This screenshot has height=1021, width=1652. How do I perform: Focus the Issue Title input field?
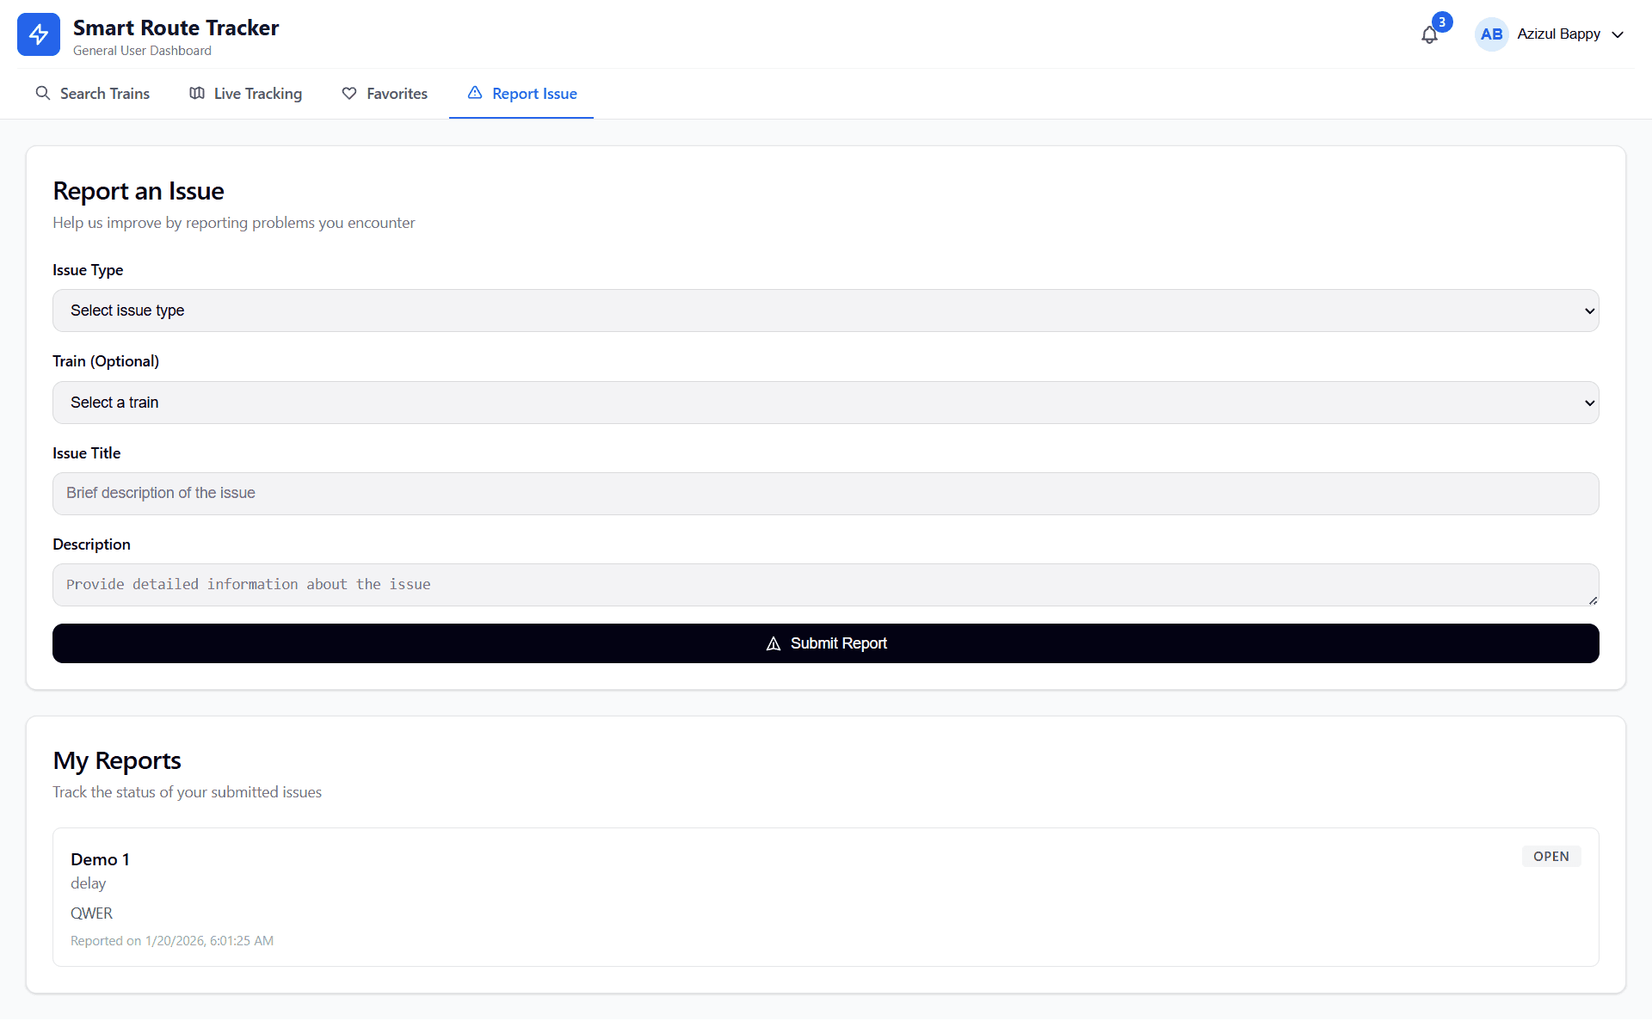coord(826,494)
